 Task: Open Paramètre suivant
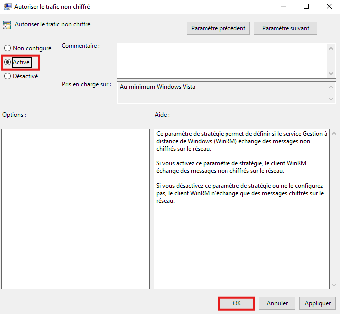[x=285, y=28]
